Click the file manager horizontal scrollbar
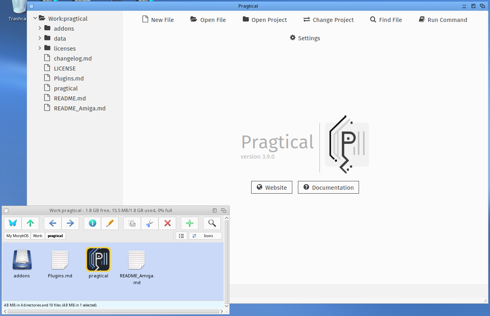Viewport: 490px width, 316px height. click(x=113, y=311)
